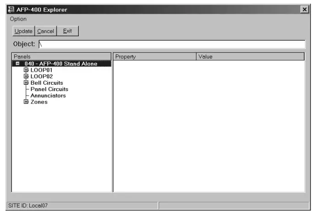Click the Property column header
The image size is (315, 217).
tap(155, 57)
